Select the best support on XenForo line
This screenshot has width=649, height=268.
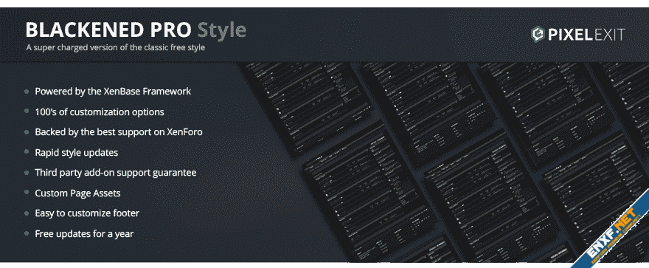[x=119, y=132]
